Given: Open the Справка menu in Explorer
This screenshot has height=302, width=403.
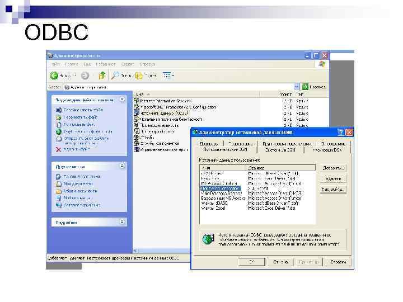Looking at the screenshot, I should click(x=147, y=64).
